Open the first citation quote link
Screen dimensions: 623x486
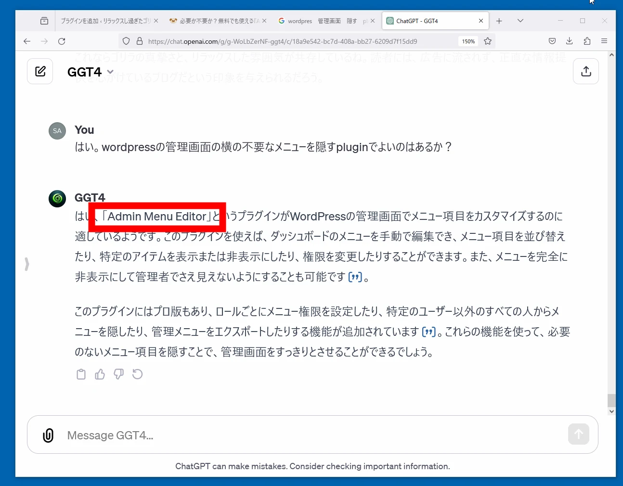[355, 277]
